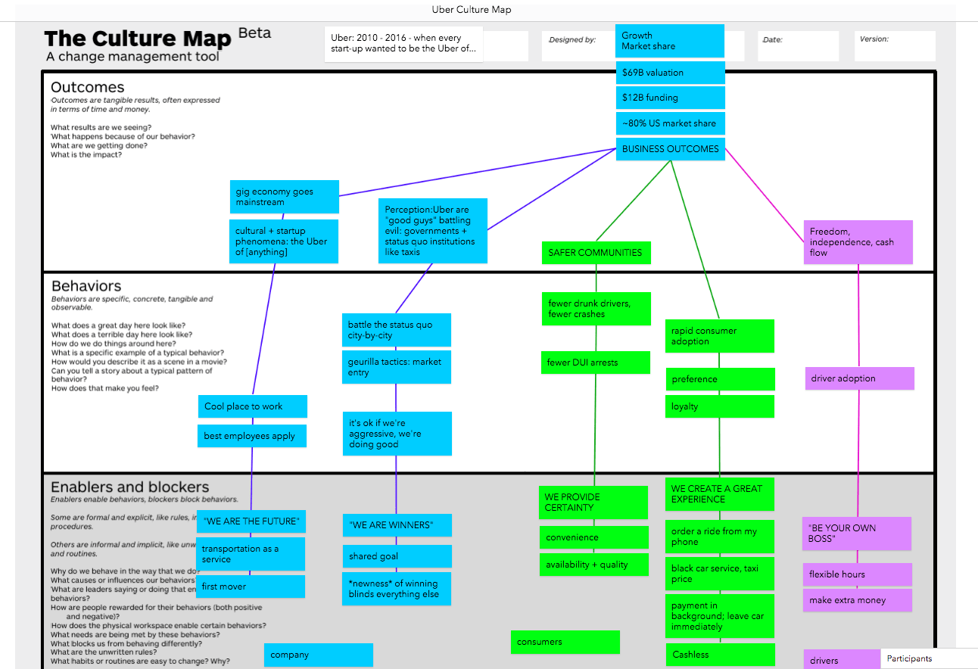This screenshot has height=669, width=978.
Task: Click 'The Culture Map' template title
Action: coord(138,39)
